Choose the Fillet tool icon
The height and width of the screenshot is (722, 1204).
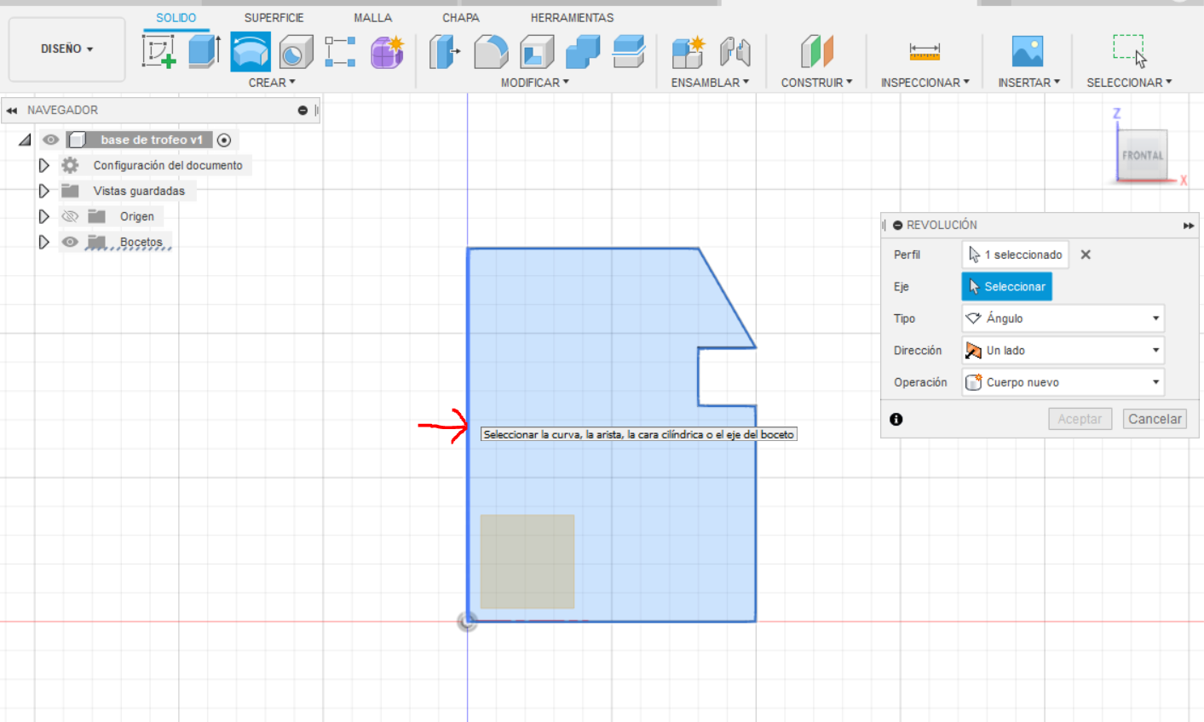pyautogui.click(x=491, y=52)
